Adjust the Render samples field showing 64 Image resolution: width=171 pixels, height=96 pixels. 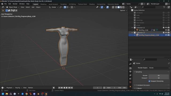159,75
